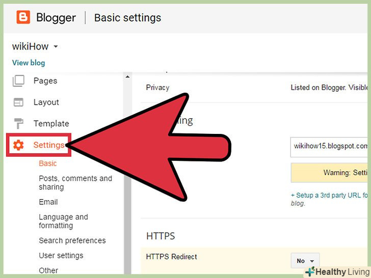Open Other settings submenu

48,270
